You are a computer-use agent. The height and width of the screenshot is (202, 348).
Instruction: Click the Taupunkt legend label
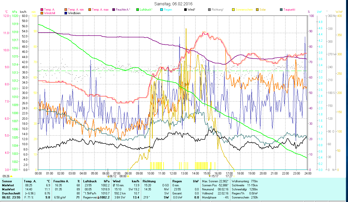[x=289, y=10]
